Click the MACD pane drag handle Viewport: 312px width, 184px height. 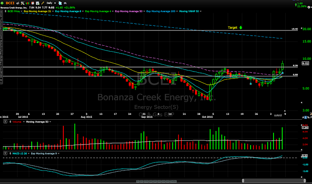point(10,154)
